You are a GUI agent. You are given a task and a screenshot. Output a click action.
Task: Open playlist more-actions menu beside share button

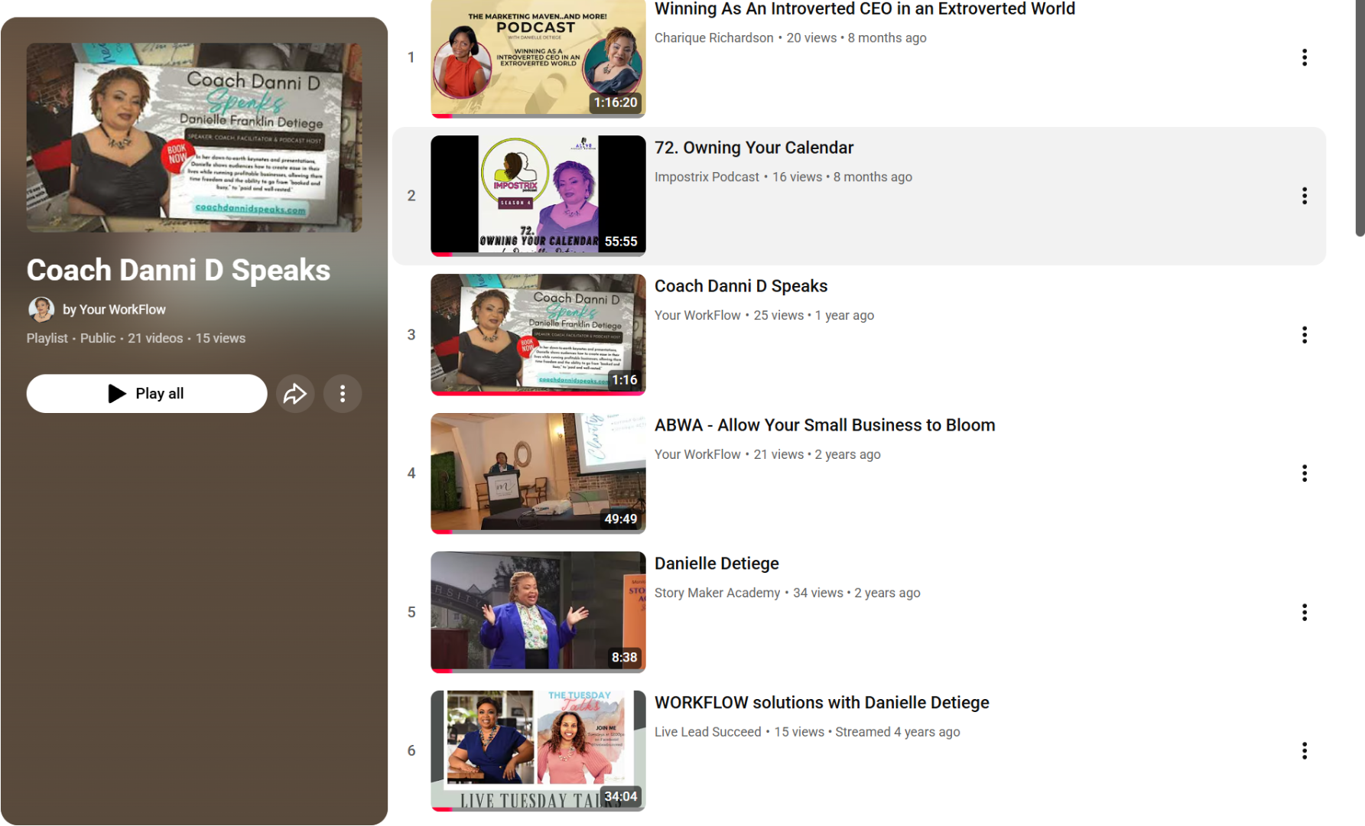pos(343,394)
